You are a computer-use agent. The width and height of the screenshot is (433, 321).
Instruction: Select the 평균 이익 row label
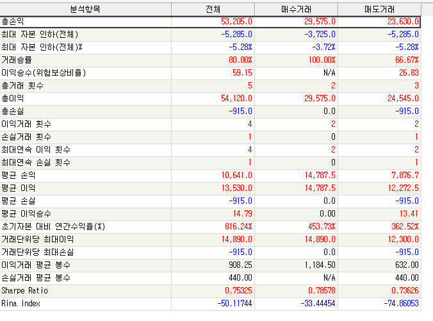click(19, 188)
